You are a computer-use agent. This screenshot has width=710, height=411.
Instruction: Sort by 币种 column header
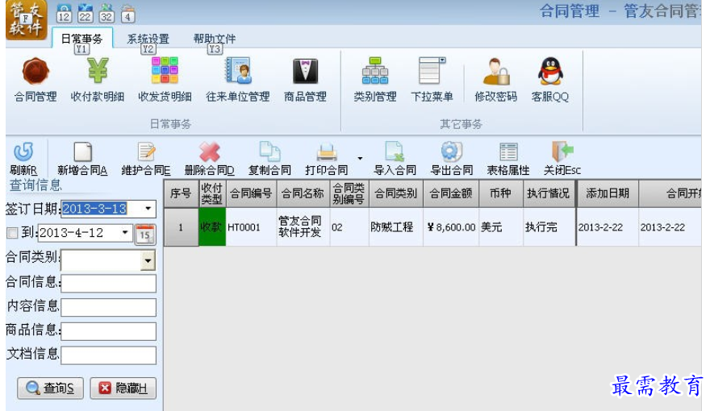click(x=501, y=193)
